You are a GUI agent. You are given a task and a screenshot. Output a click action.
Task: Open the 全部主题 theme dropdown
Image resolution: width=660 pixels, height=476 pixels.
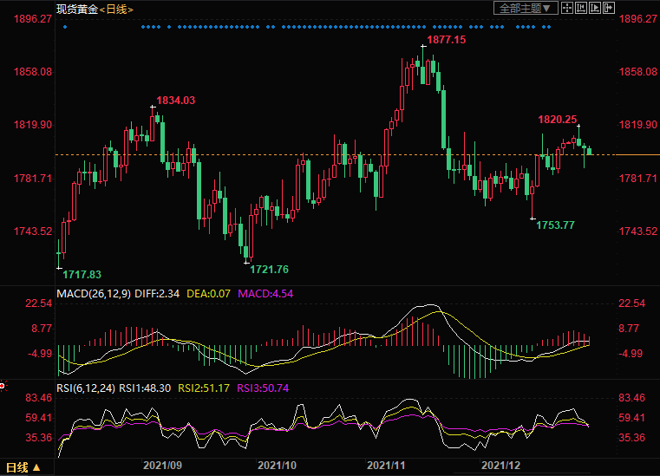[526, 8]
